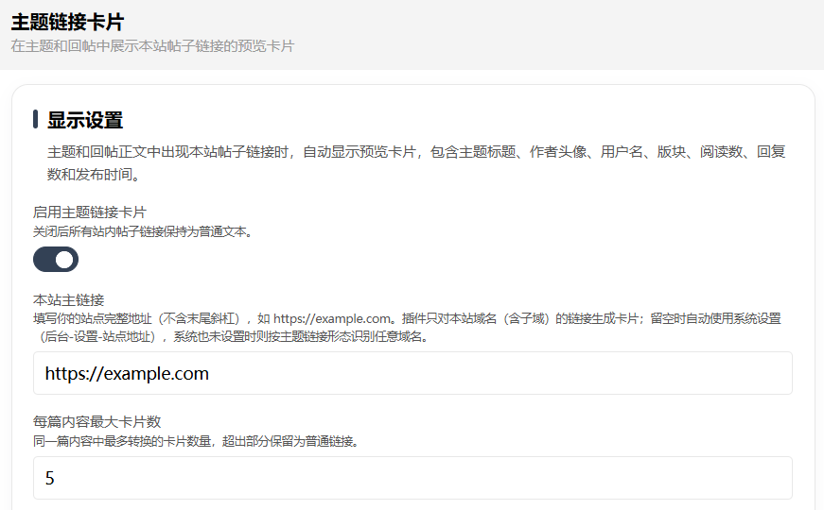Viewport: 824px width, 510px height.
Task: Focus the 每篇内容最大卡片数 number field
Action: point(412,478)
